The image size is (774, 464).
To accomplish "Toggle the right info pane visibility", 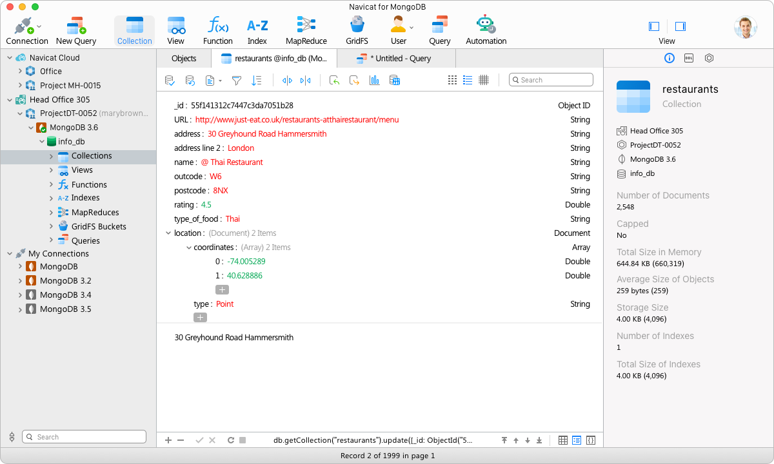I will 680,26.
